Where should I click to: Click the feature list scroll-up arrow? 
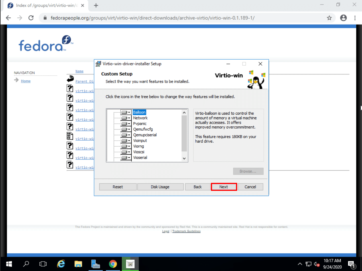pyautogui.click(x=184, y=112)
